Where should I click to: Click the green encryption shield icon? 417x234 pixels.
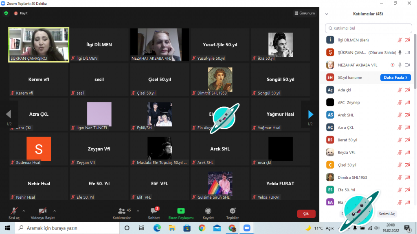(6, 13)
